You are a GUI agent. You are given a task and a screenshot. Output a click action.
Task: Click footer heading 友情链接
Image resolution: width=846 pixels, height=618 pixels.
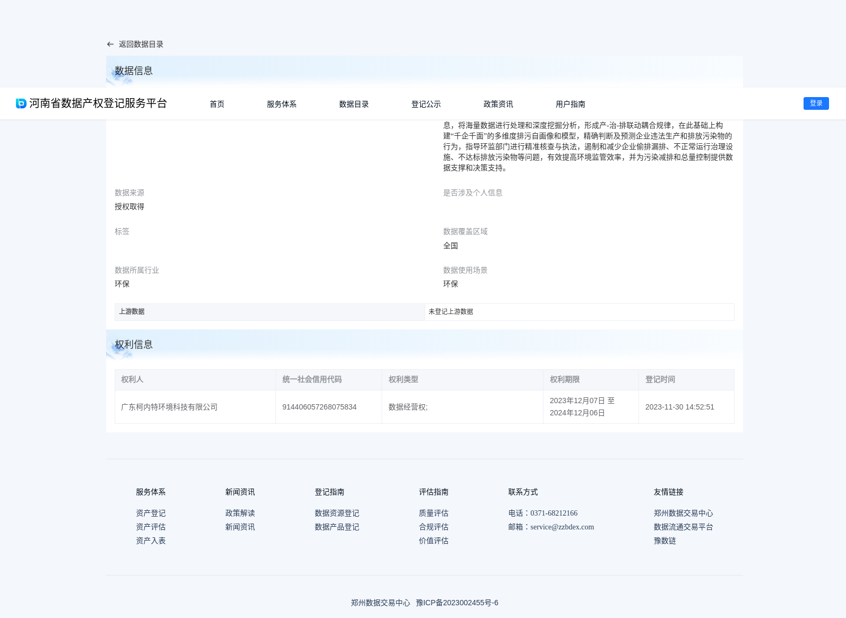[669, 492]
